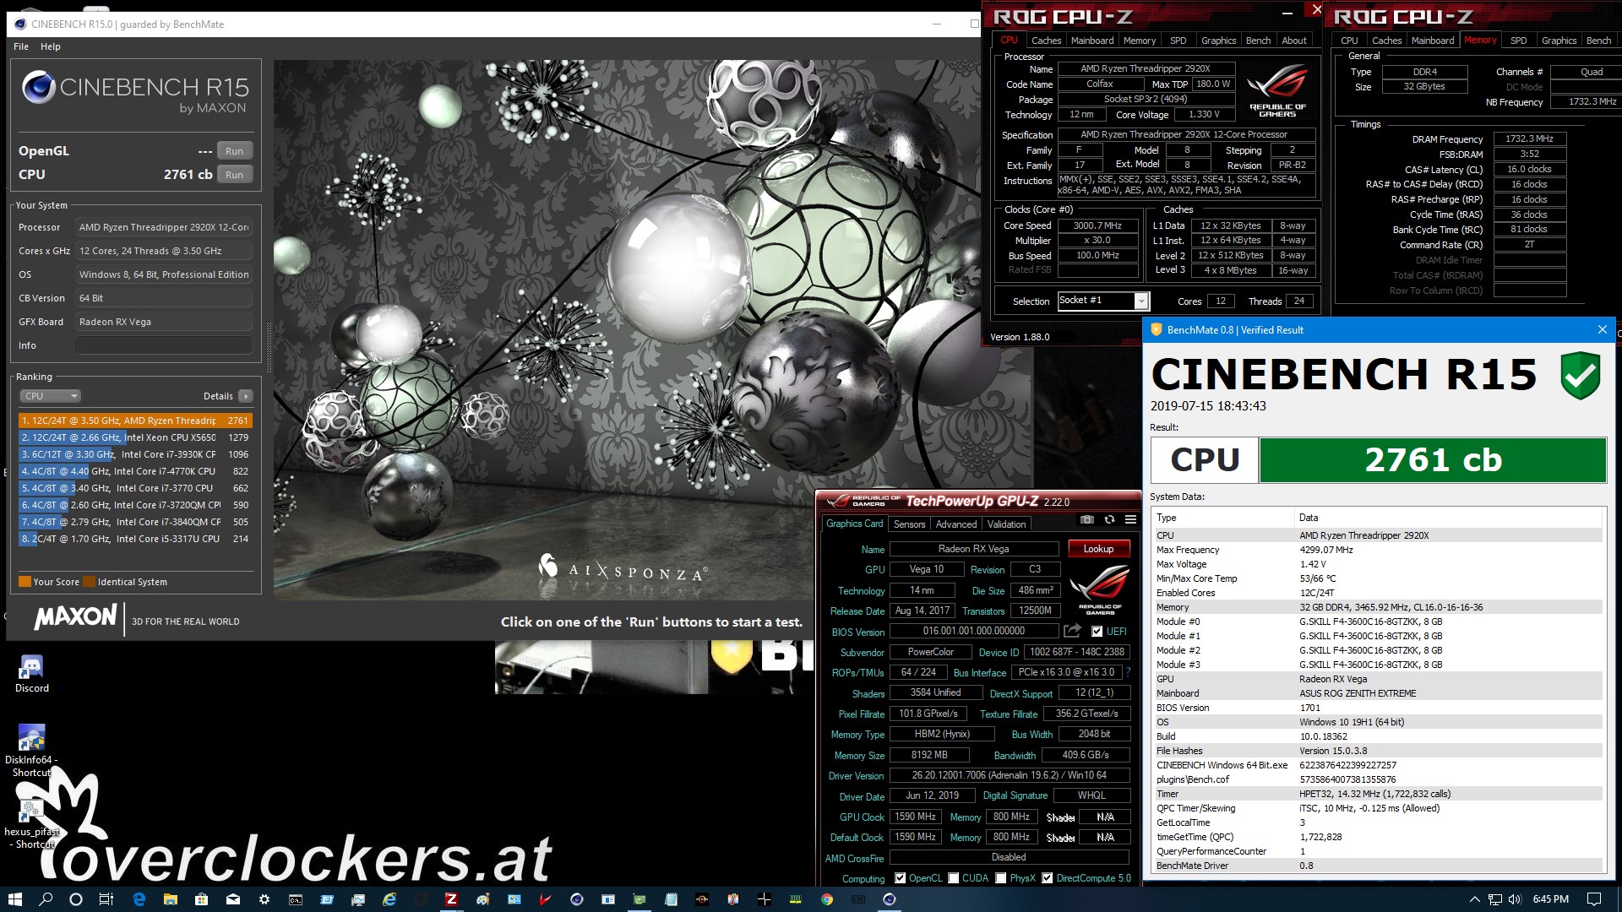The width and height of the screenshot is (1622, 912).
Task: Open the About tab in left CPU-Z
Action: pos(1293,41)
